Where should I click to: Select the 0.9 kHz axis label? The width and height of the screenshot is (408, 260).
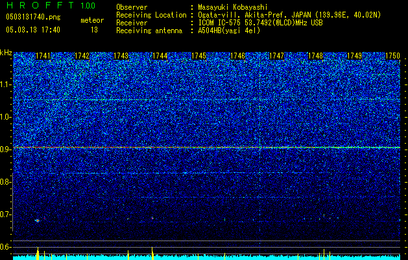coord(5,149)
